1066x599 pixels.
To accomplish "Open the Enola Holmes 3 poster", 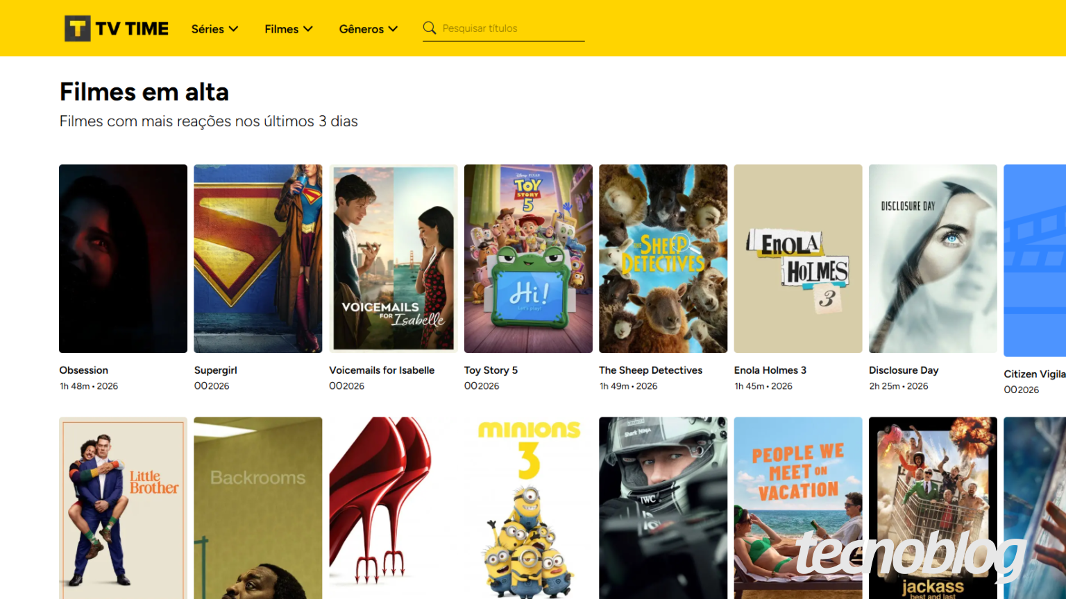I will point(798,259).
